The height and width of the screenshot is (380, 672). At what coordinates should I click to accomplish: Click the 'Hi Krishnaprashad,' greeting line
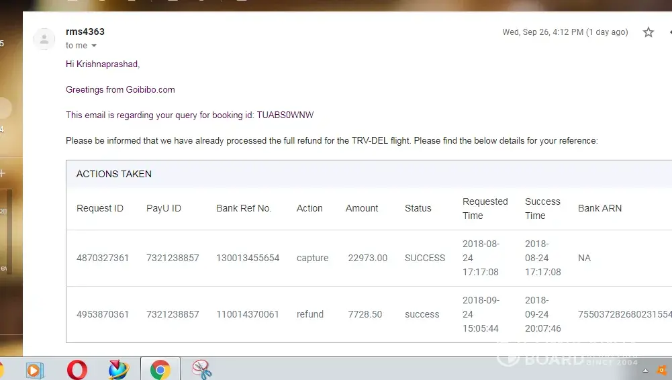coord(103,64)
